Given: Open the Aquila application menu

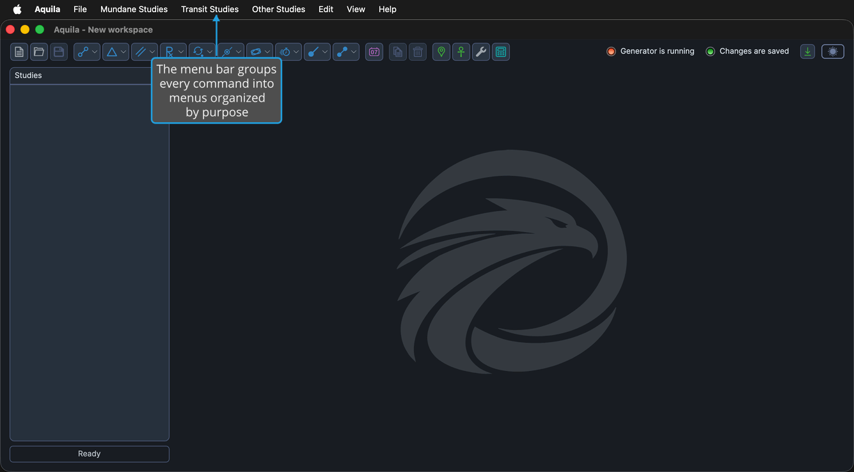Looking at the screenshot, I should click(x=47, y=9).
